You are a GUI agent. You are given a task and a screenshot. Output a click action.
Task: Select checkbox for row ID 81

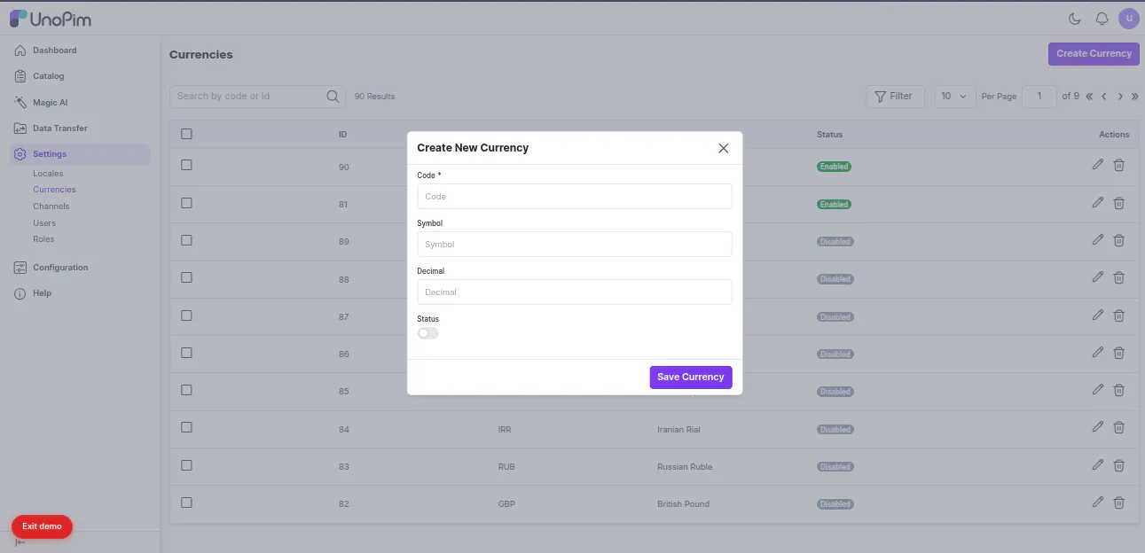pyautogui.click(x=186, y=202)
